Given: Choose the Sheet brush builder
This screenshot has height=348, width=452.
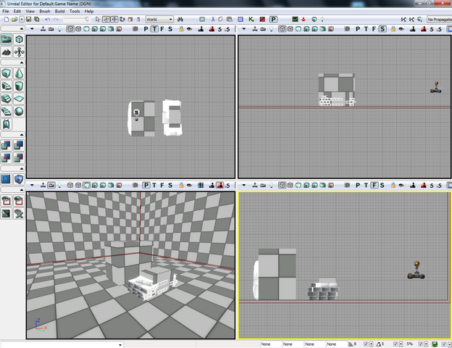Looking at the screenshot, I should click(x=19, y=99).
